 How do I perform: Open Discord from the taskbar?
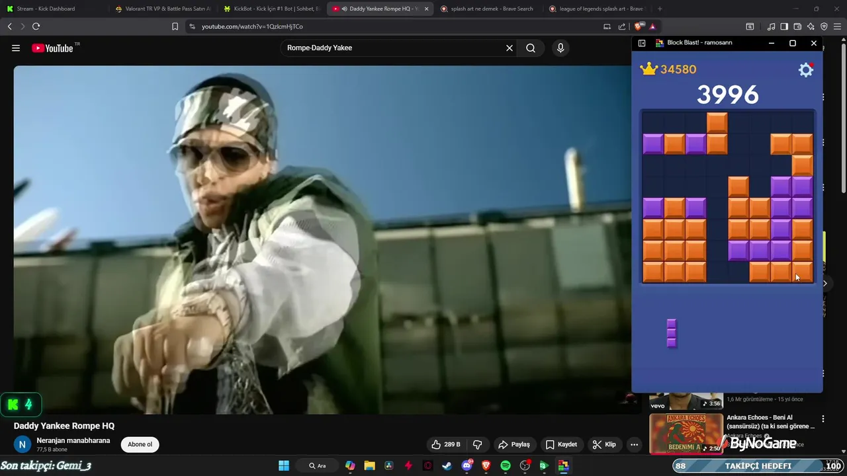(467, 465)
